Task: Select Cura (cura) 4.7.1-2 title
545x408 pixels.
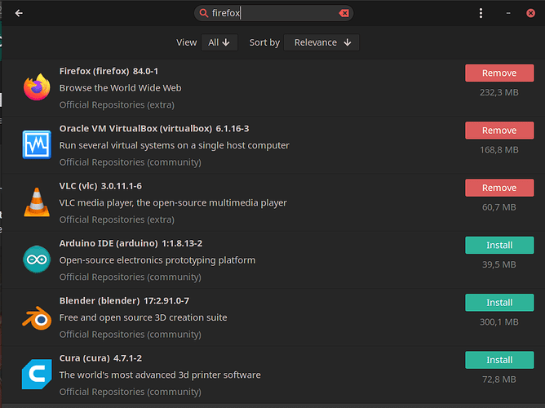Action: (100, 358)
